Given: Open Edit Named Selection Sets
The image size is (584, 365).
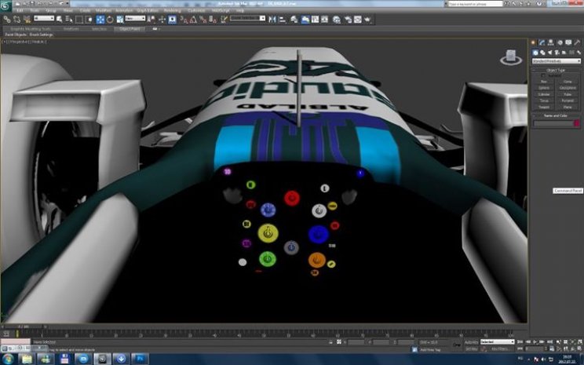Looking at the screenshot, I should [224, 20].
